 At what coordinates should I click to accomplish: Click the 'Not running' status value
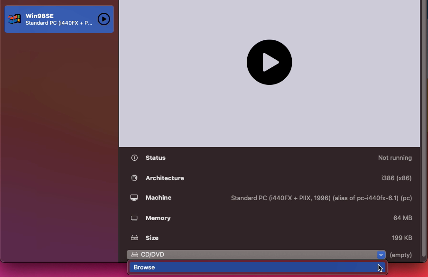pyautogui.click(x=395, y=158)
